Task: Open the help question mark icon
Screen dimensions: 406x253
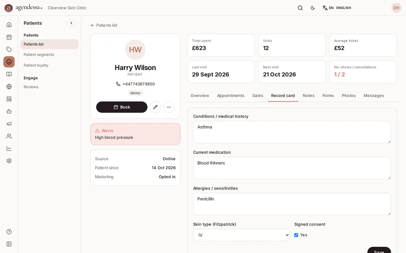Action: coord(9,231)
